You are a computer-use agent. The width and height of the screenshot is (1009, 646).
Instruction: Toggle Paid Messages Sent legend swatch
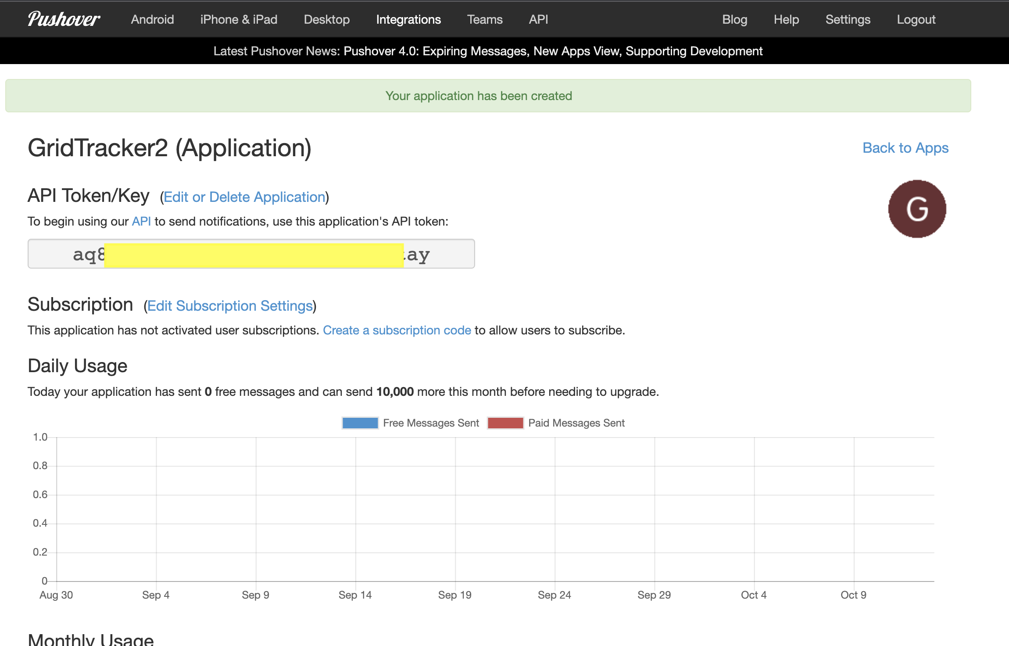505,423
